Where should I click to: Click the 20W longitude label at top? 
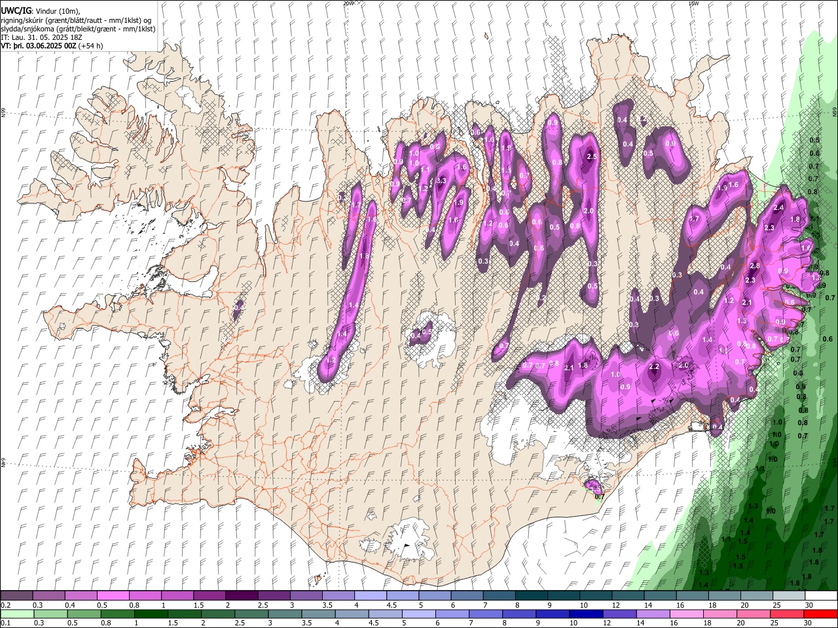pos(348,3)
